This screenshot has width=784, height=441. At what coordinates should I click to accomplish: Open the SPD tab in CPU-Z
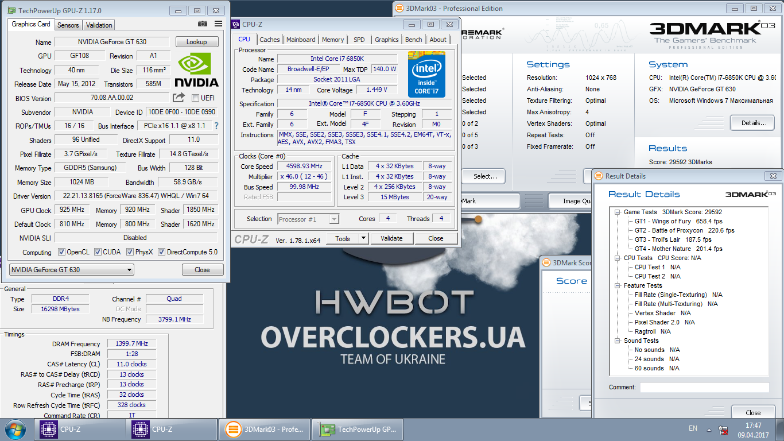(359, 40)
